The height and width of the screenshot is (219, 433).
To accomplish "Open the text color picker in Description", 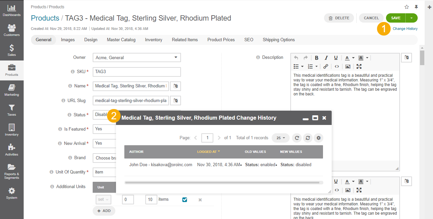I will point(350,58).
